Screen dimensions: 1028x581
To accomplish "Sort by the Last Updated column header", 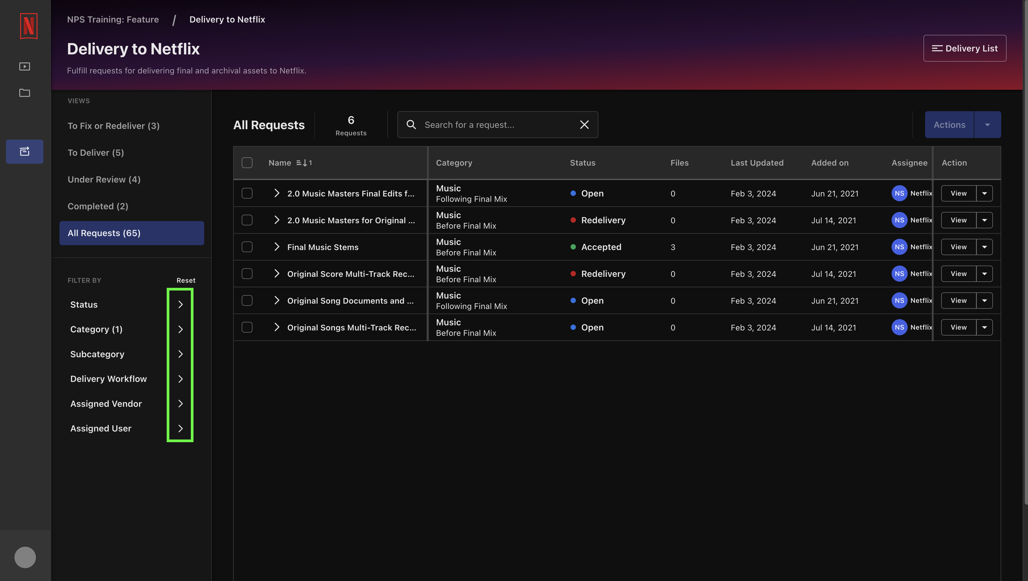I will point(757,163).
